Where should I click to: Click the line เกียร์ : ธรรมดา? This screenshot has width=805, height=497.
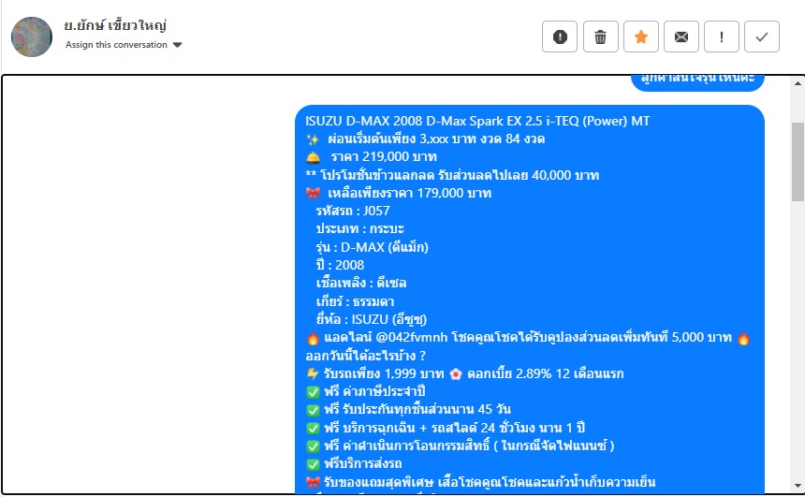click(355, 301)
